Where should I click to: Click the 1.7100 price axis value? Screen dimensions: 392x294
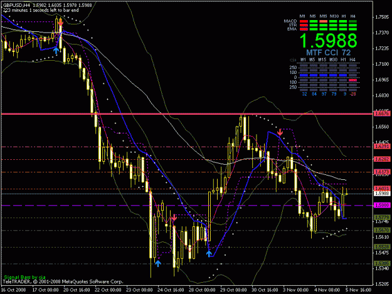coord(382,64)
